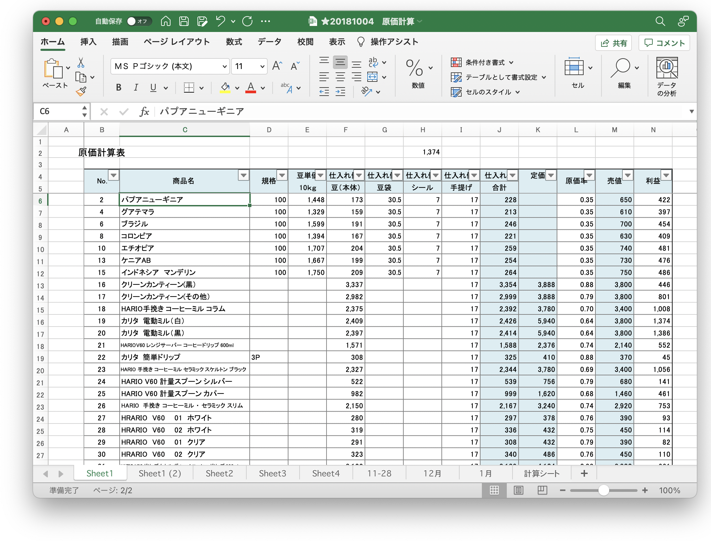Click the 共有 share button
Viewport: 711px width, 541px height.
point(614,43)
